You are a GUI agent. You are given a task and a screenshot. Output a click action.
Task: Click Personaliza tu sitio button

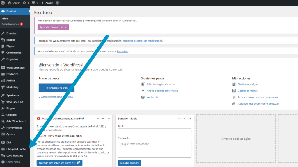coord(56,88)
